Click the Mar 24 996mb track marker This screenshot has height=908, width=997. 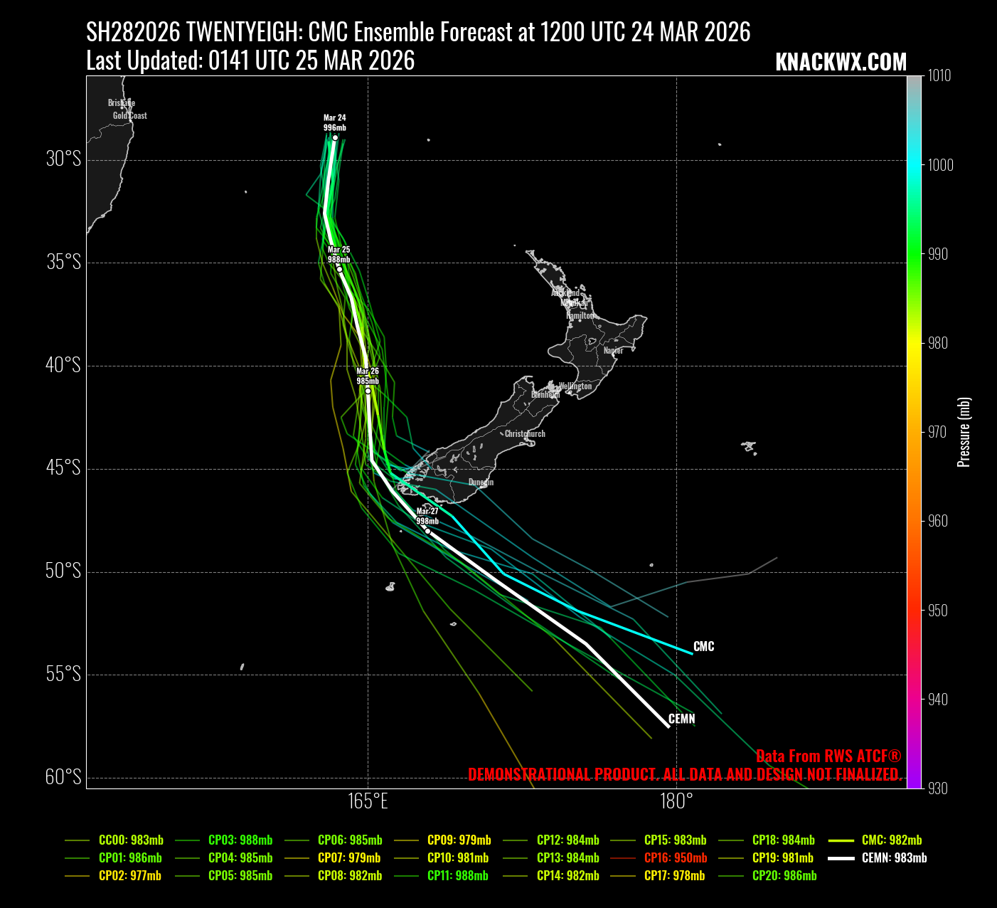point(335,137)
